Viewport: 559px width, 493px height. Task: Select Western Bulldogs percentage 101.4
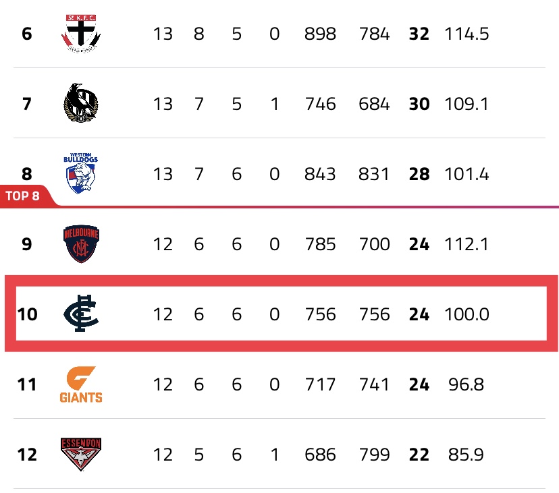coord(467,174)
